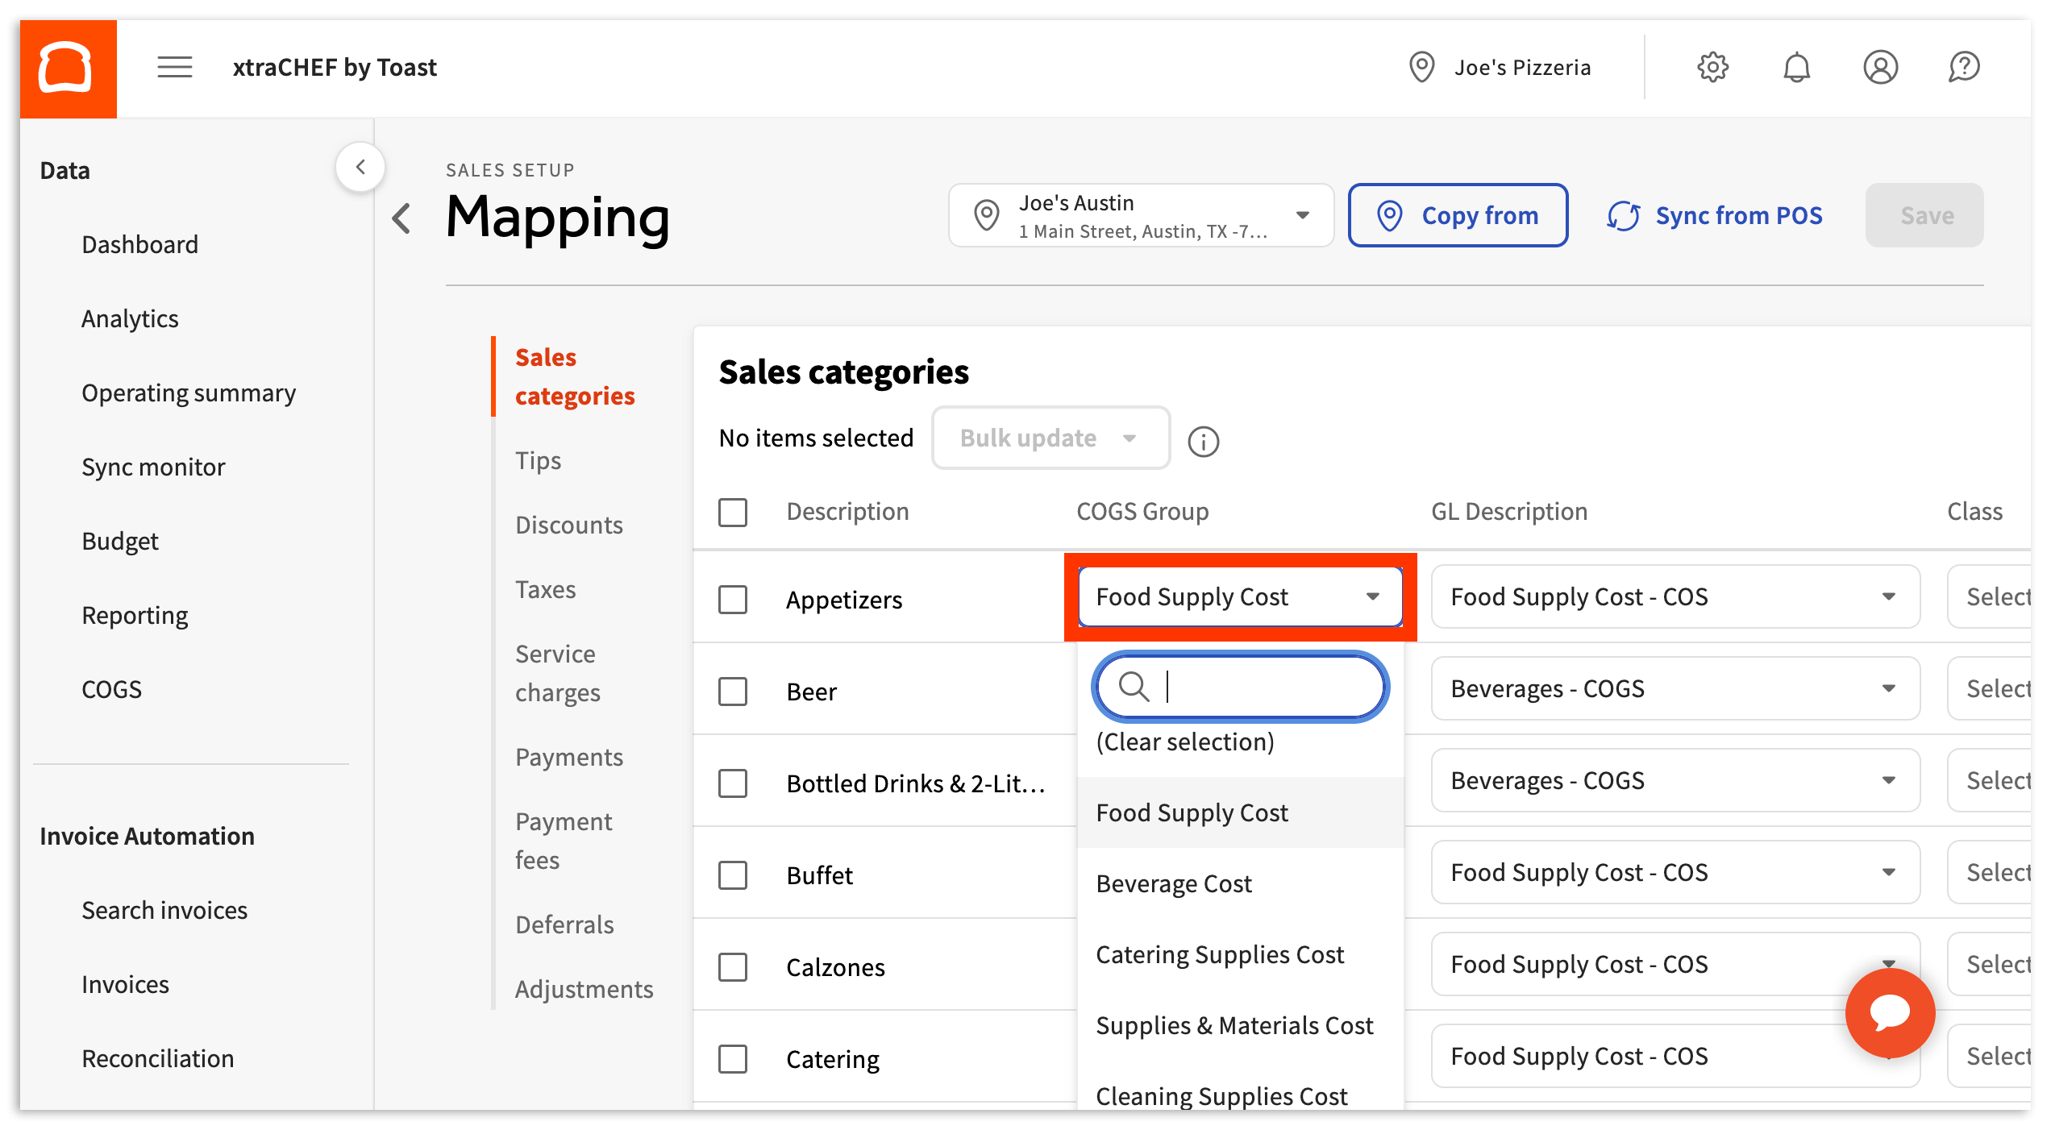Click the Copy from button
Viewport: 2051px width, 1130px height.
pyautogui.click(x=1458, y=215)
